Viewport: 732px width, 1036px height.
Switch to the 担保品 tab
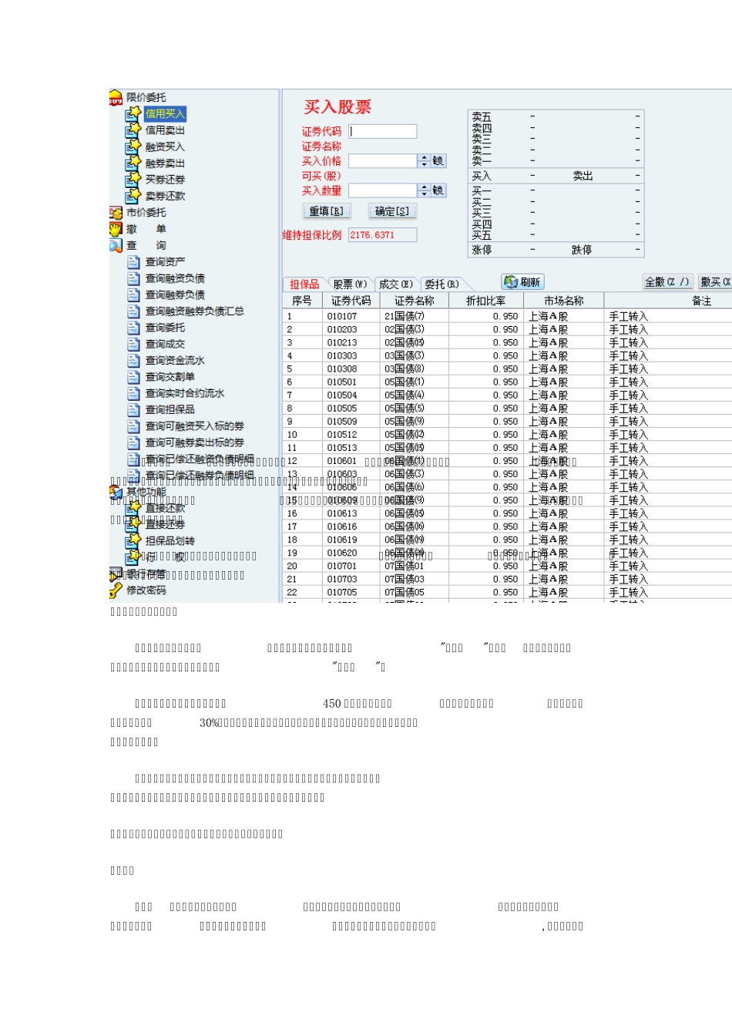point(305,284)
